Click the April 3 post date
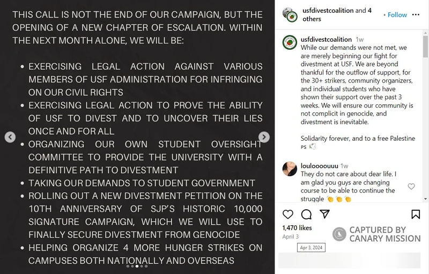The height and width of the screenshot is (274, 429). 290,237
